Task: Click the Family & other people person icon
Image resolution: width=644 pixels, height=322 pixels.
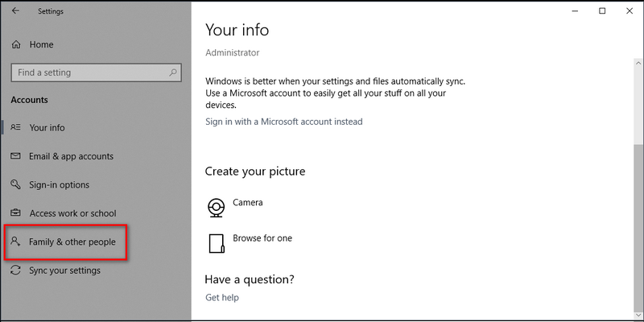Action: pos(15,242)
